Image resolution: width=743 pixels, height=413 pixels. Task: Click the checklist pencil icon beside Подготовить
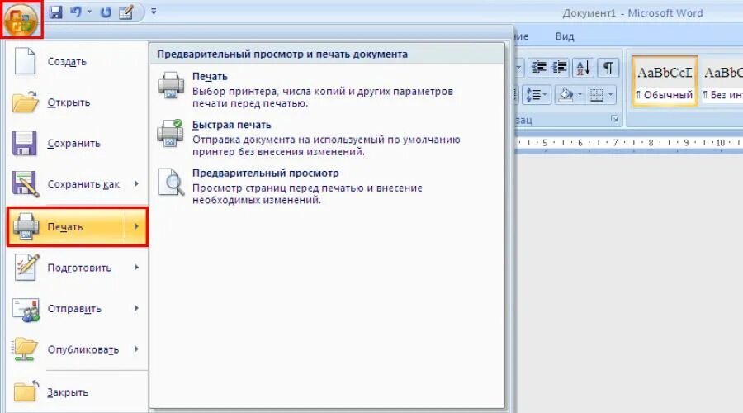[26, 267]
